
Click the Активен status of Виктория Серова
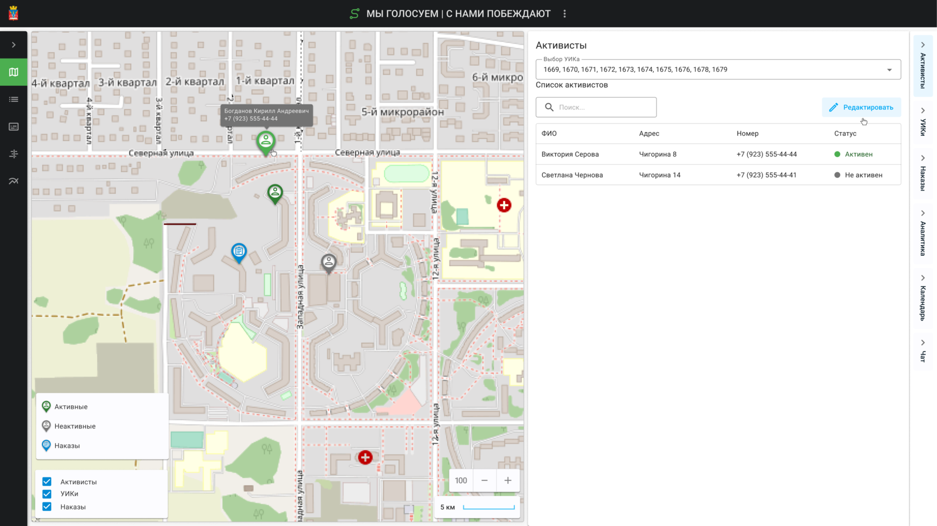[x=853, y=154]
